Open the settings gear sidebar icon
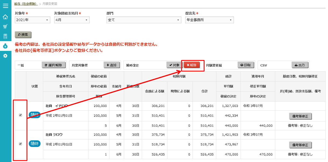Viewport: 328px width, 162px height. [x=5, y=56]
